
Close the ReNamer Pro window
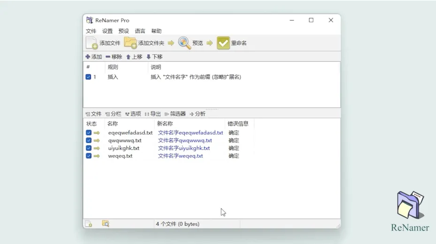pos(331,20)
